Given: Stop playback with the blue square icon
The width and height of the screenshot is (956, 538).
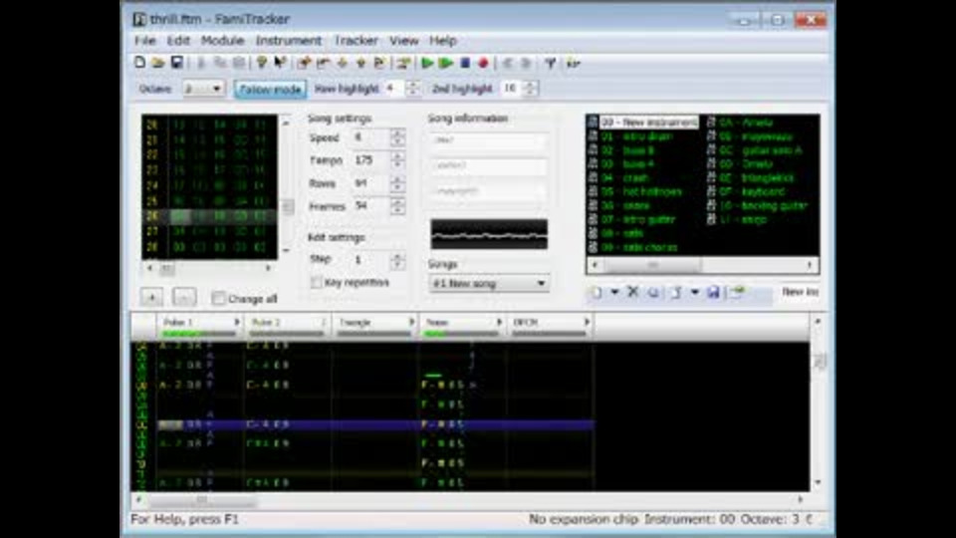Looking at the screenshot, I should (465, 63).
